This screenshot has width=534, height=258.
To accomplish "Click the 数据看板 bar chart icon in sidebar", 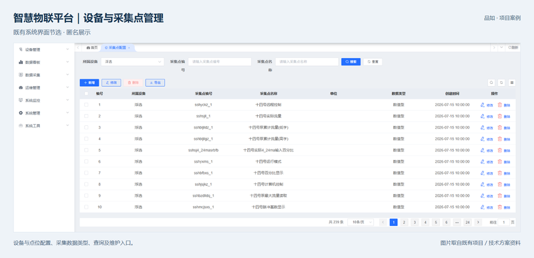I will 21,62.
